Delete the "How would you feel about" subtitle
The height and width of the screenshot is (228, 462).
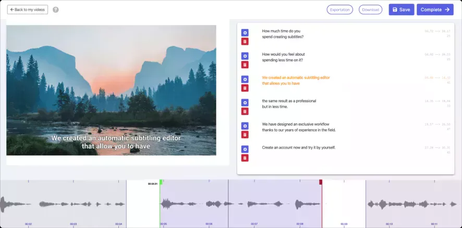pyautogui.click(x=245, y=65)
